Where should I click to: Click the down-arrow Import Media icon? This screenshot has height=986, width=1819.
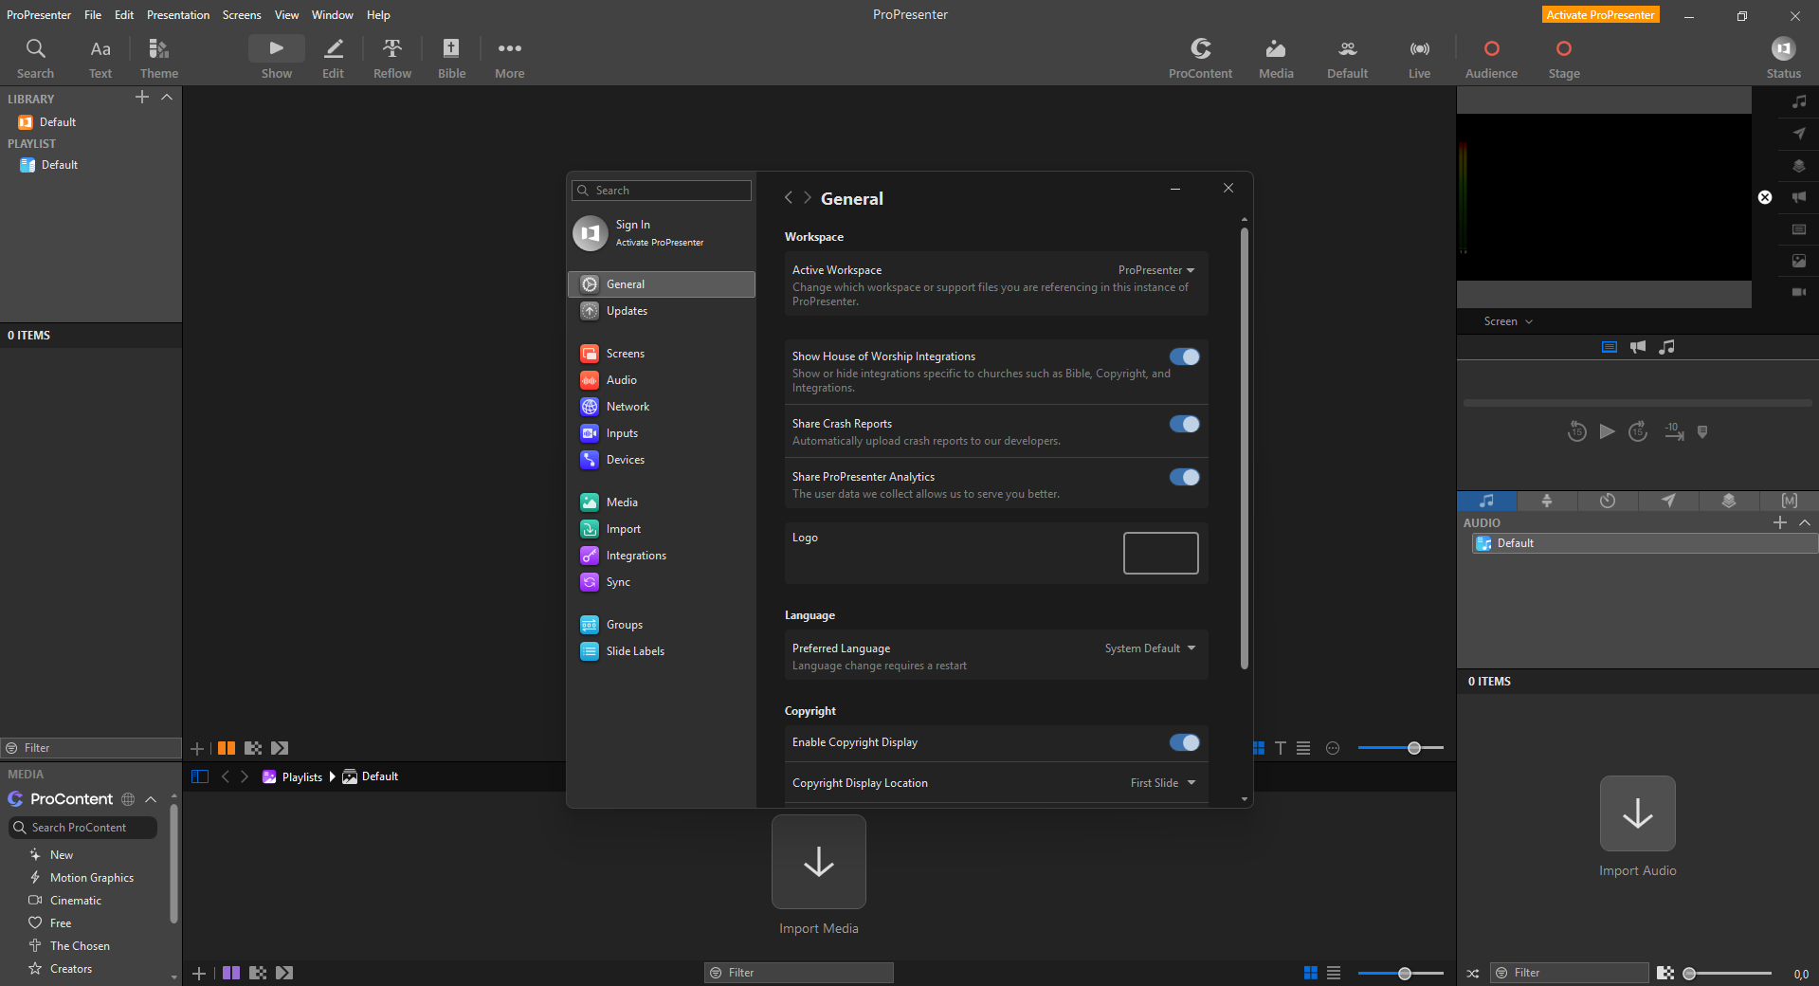point(819,862)
